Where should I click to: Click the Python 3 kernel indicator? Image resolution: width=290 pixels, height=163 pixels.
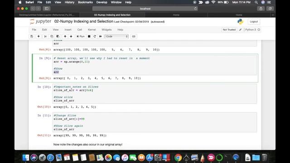click(253, 29)
